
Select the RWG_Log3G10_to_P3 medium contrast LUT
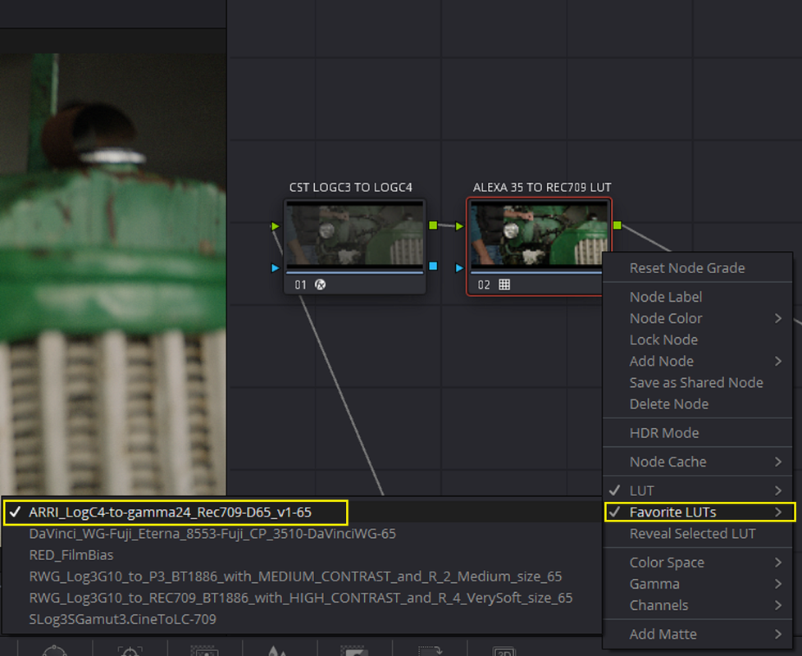(302, 576)
